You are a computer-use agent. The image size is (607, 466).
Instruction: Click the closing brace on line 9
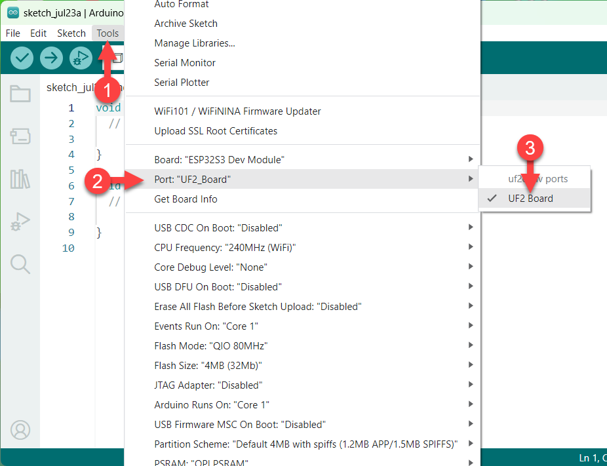(x=99, y=233)
